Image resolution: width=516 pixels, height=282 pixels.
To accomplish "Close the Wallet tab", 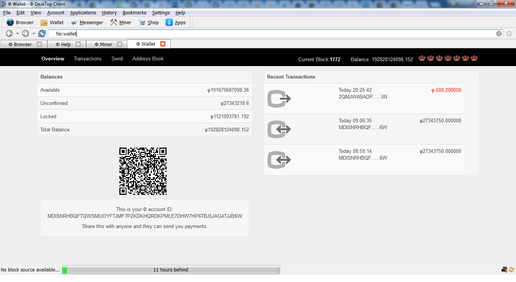I will (x=163, y=44).
